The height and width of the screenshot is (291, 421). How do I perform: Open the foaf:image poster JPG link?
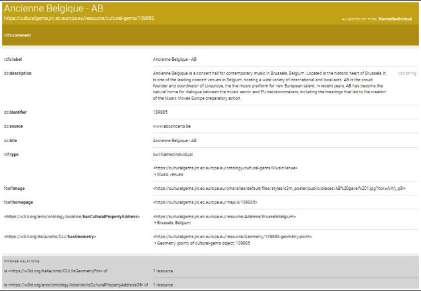tap(280, 187)
